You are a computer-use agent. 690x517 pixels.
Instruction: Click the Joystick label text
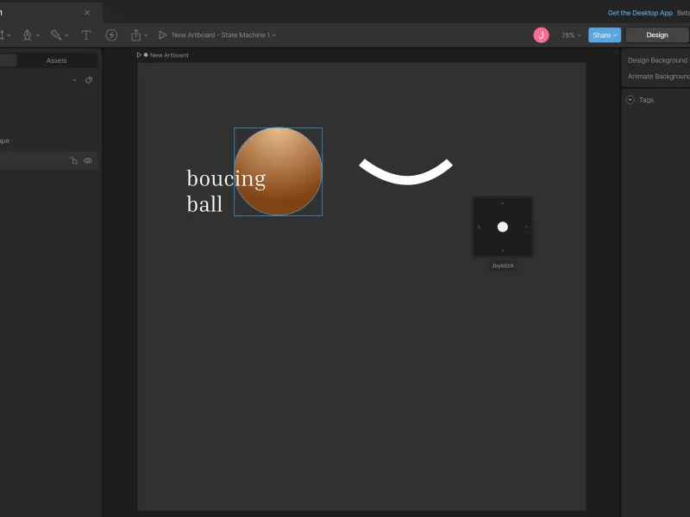(503, 265)
